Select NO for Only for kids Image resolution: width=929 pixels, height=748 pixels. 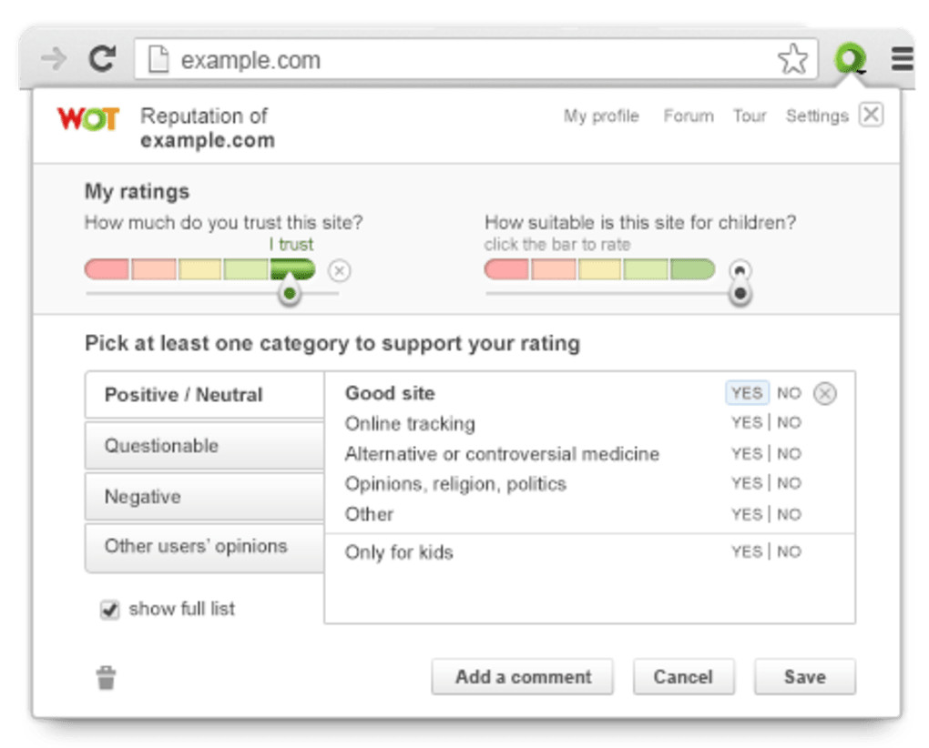point(789,551)
